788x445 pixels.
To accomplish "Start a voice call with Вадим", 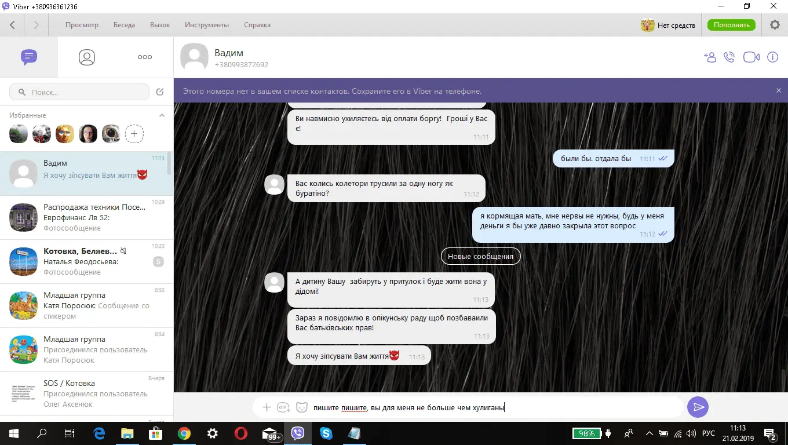I will coord(729,57).
